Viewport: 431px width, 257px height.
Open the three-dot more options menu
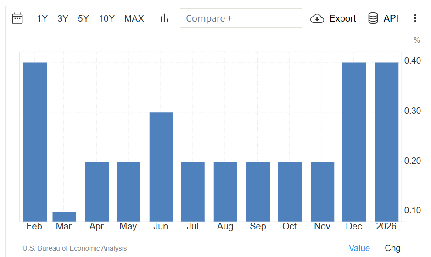(x=415, y=18)
